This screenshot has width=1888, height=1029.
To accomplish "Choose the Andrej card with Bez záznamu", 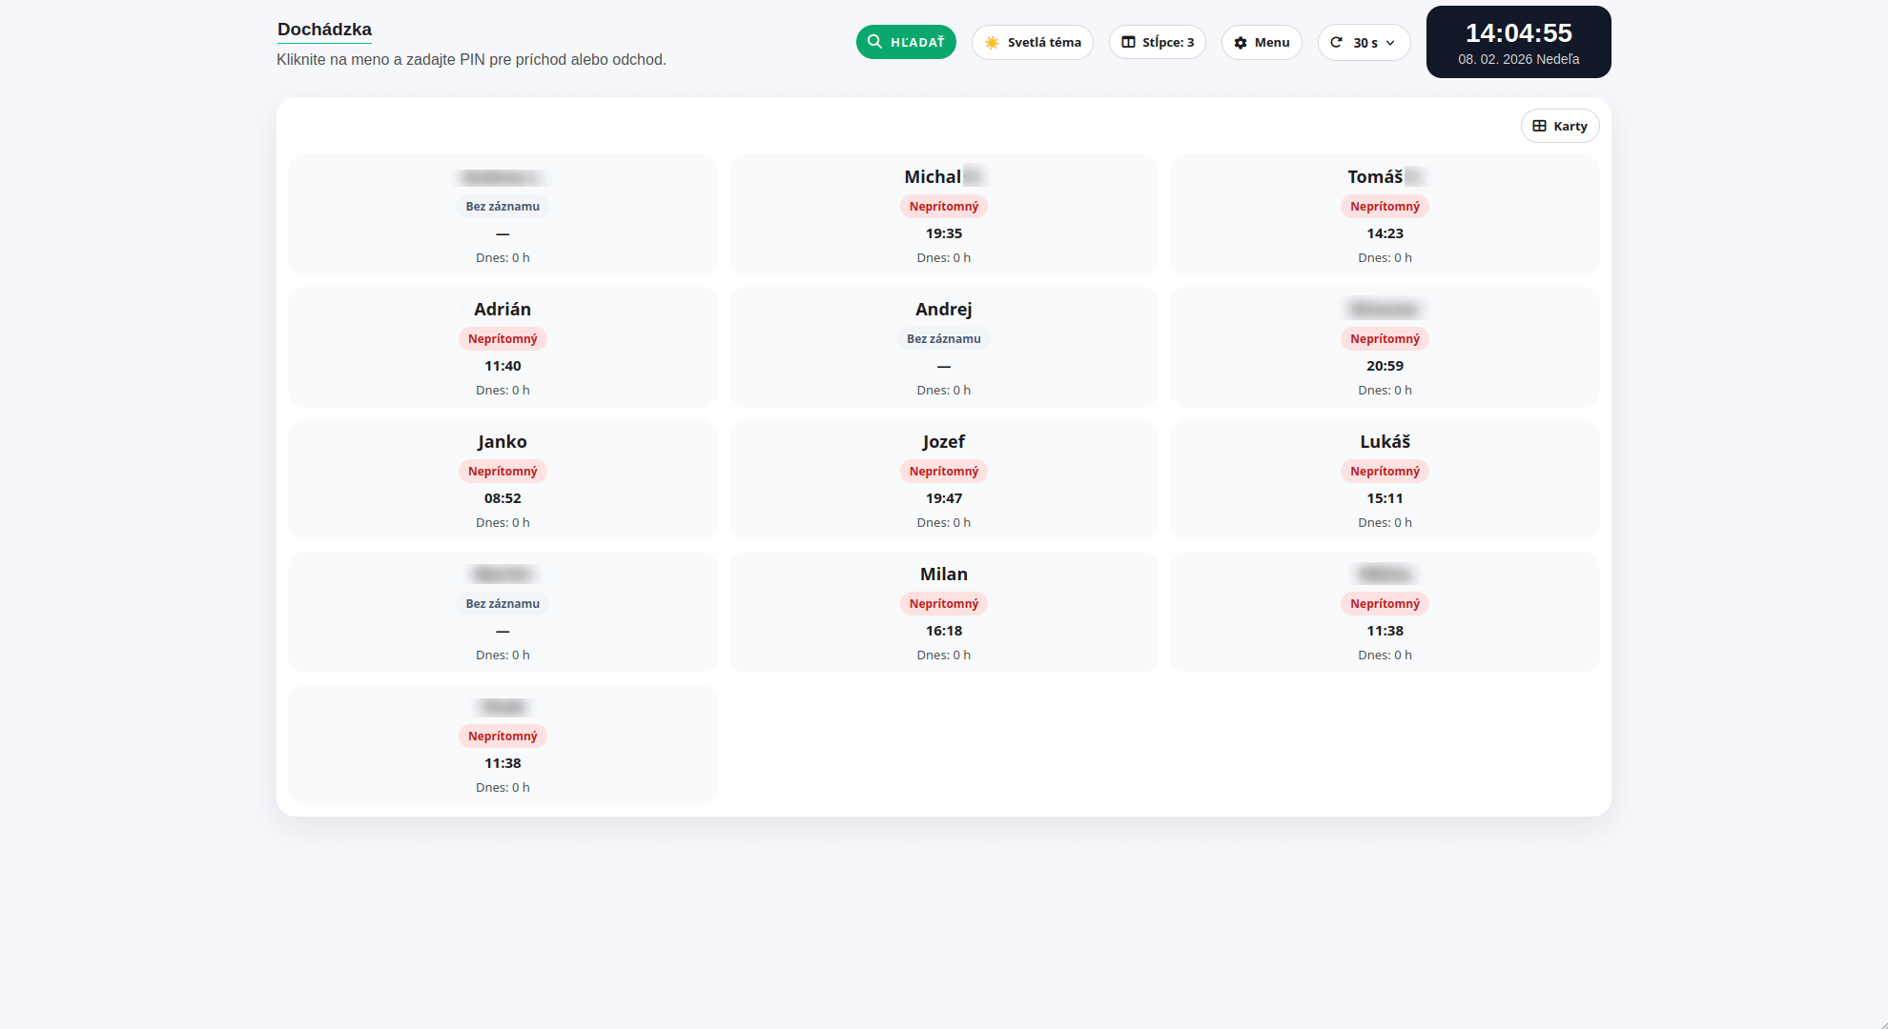I will click(943, 348).
